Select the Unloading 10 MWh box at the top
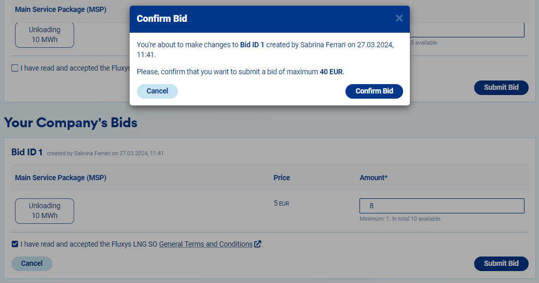The height and width of the screenshot is (283, 539). tap(45, 35)
